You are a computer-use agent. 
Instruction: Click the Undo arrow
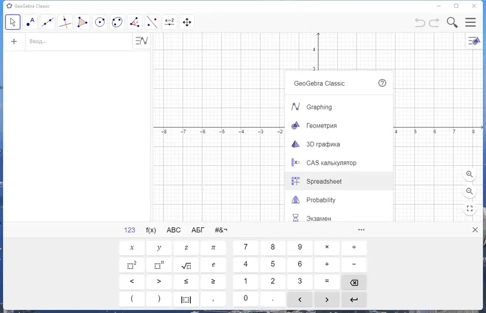pos(420,22)
